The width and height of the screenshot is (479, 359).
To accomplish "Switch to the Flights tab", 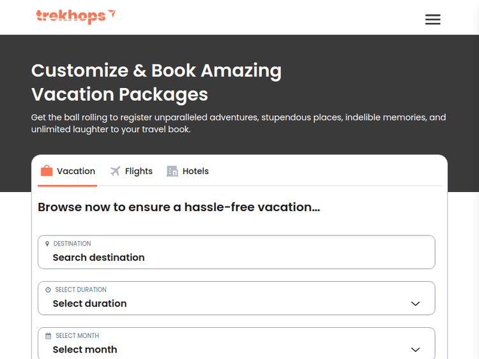I will tap(139, 171).
